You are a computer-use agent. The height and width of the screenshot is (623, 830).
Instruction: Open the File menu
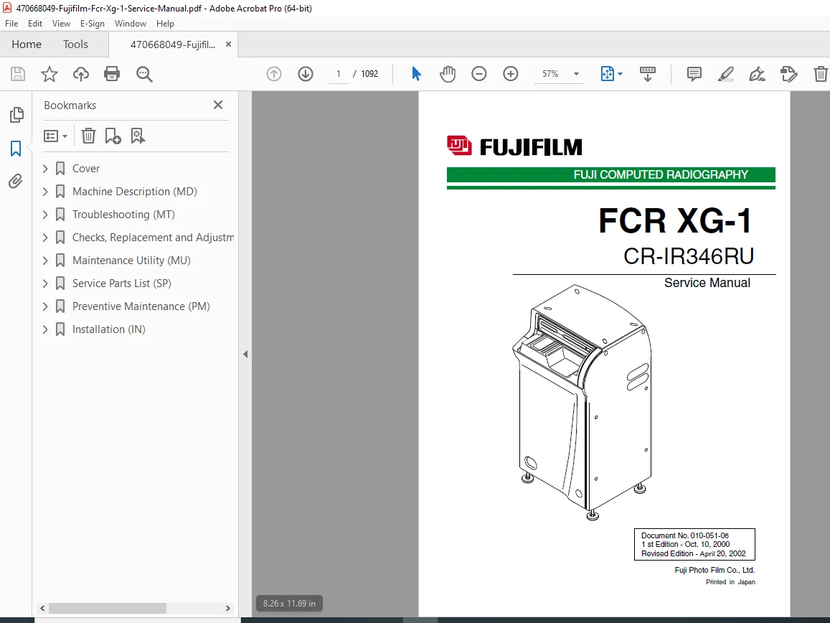click(11, 23)
